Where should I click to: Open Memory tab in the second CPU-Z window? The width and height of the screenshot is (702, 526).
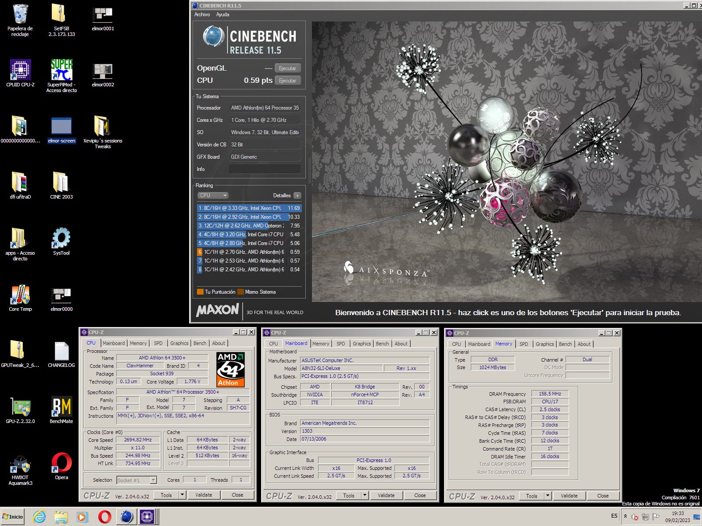coord(321,344)
